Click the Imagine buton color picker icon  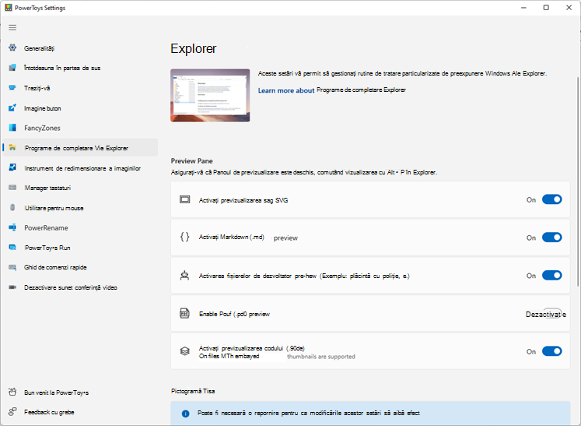tap(12, 108)
